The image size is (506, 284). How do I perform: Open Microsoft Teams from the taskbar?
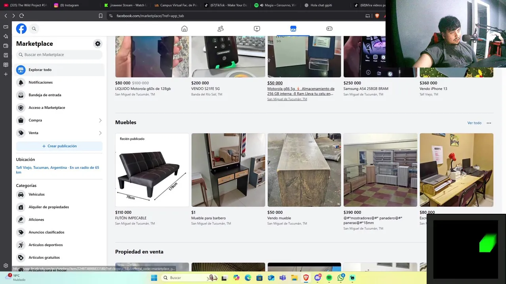coord(283,278)
